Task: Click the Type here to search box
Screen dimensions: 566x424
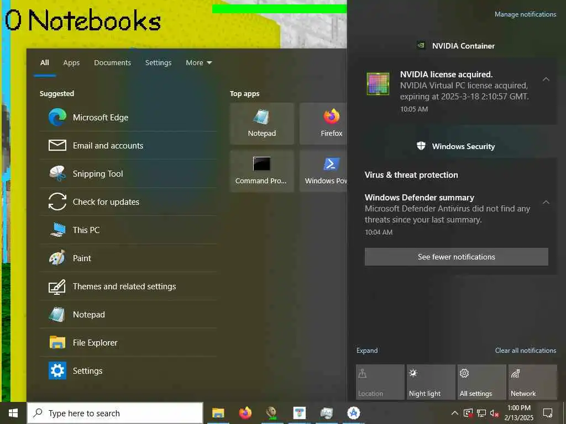Action: coord(115,413)
